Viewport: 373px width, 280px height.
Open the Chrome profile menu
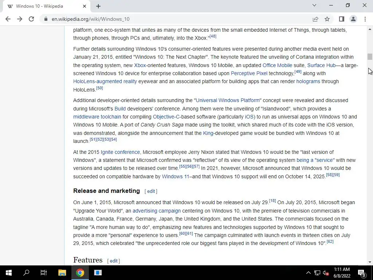(x=353, y=19)
